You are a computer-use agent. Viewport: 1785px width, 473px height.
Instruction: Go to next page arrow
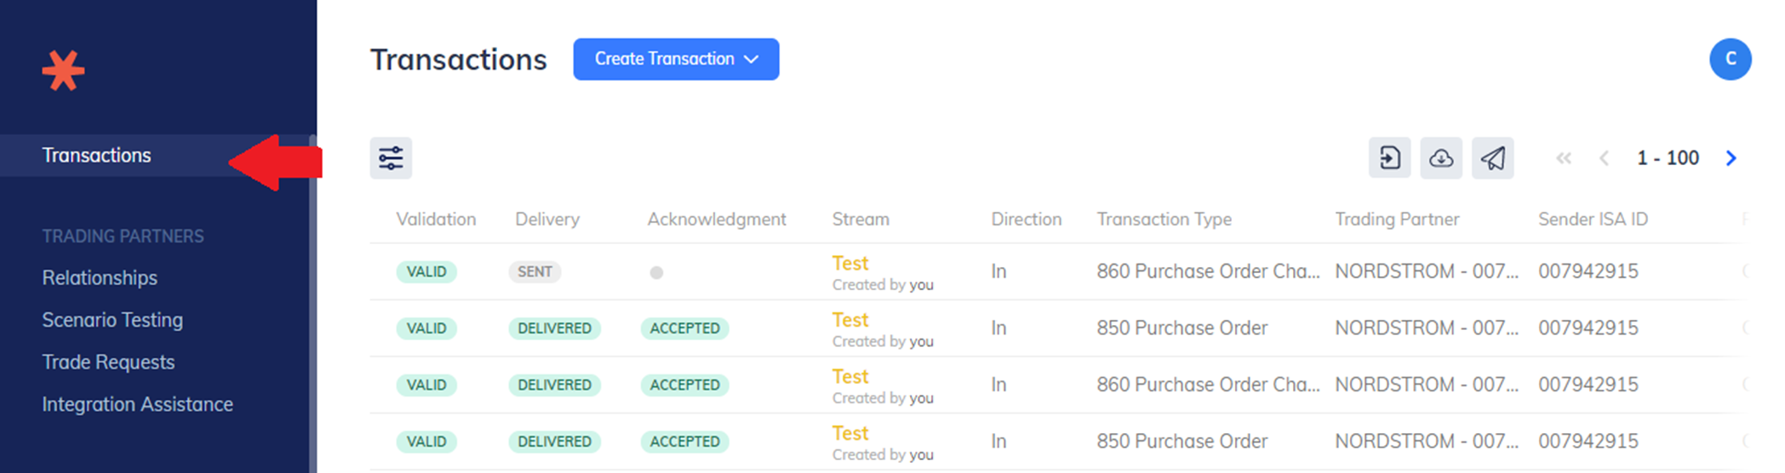[1731, 158]
